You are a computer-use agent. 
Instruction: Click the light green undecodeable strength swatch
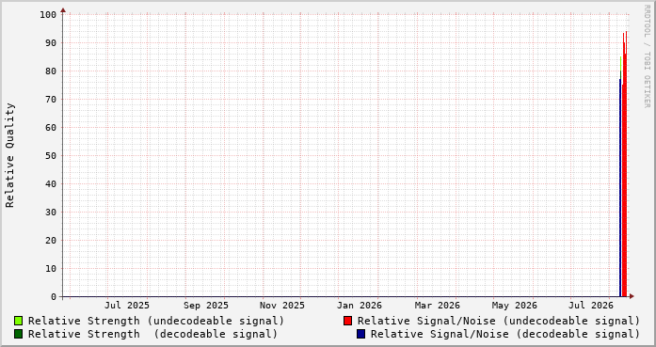click(19, 321)
